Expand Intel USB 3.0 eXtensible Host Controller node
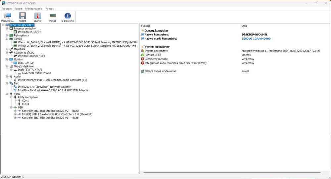 click(x=15, y=114)
